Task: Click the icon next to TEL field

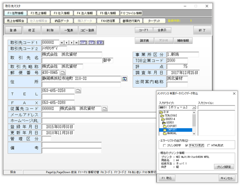Action: [78, 91]
